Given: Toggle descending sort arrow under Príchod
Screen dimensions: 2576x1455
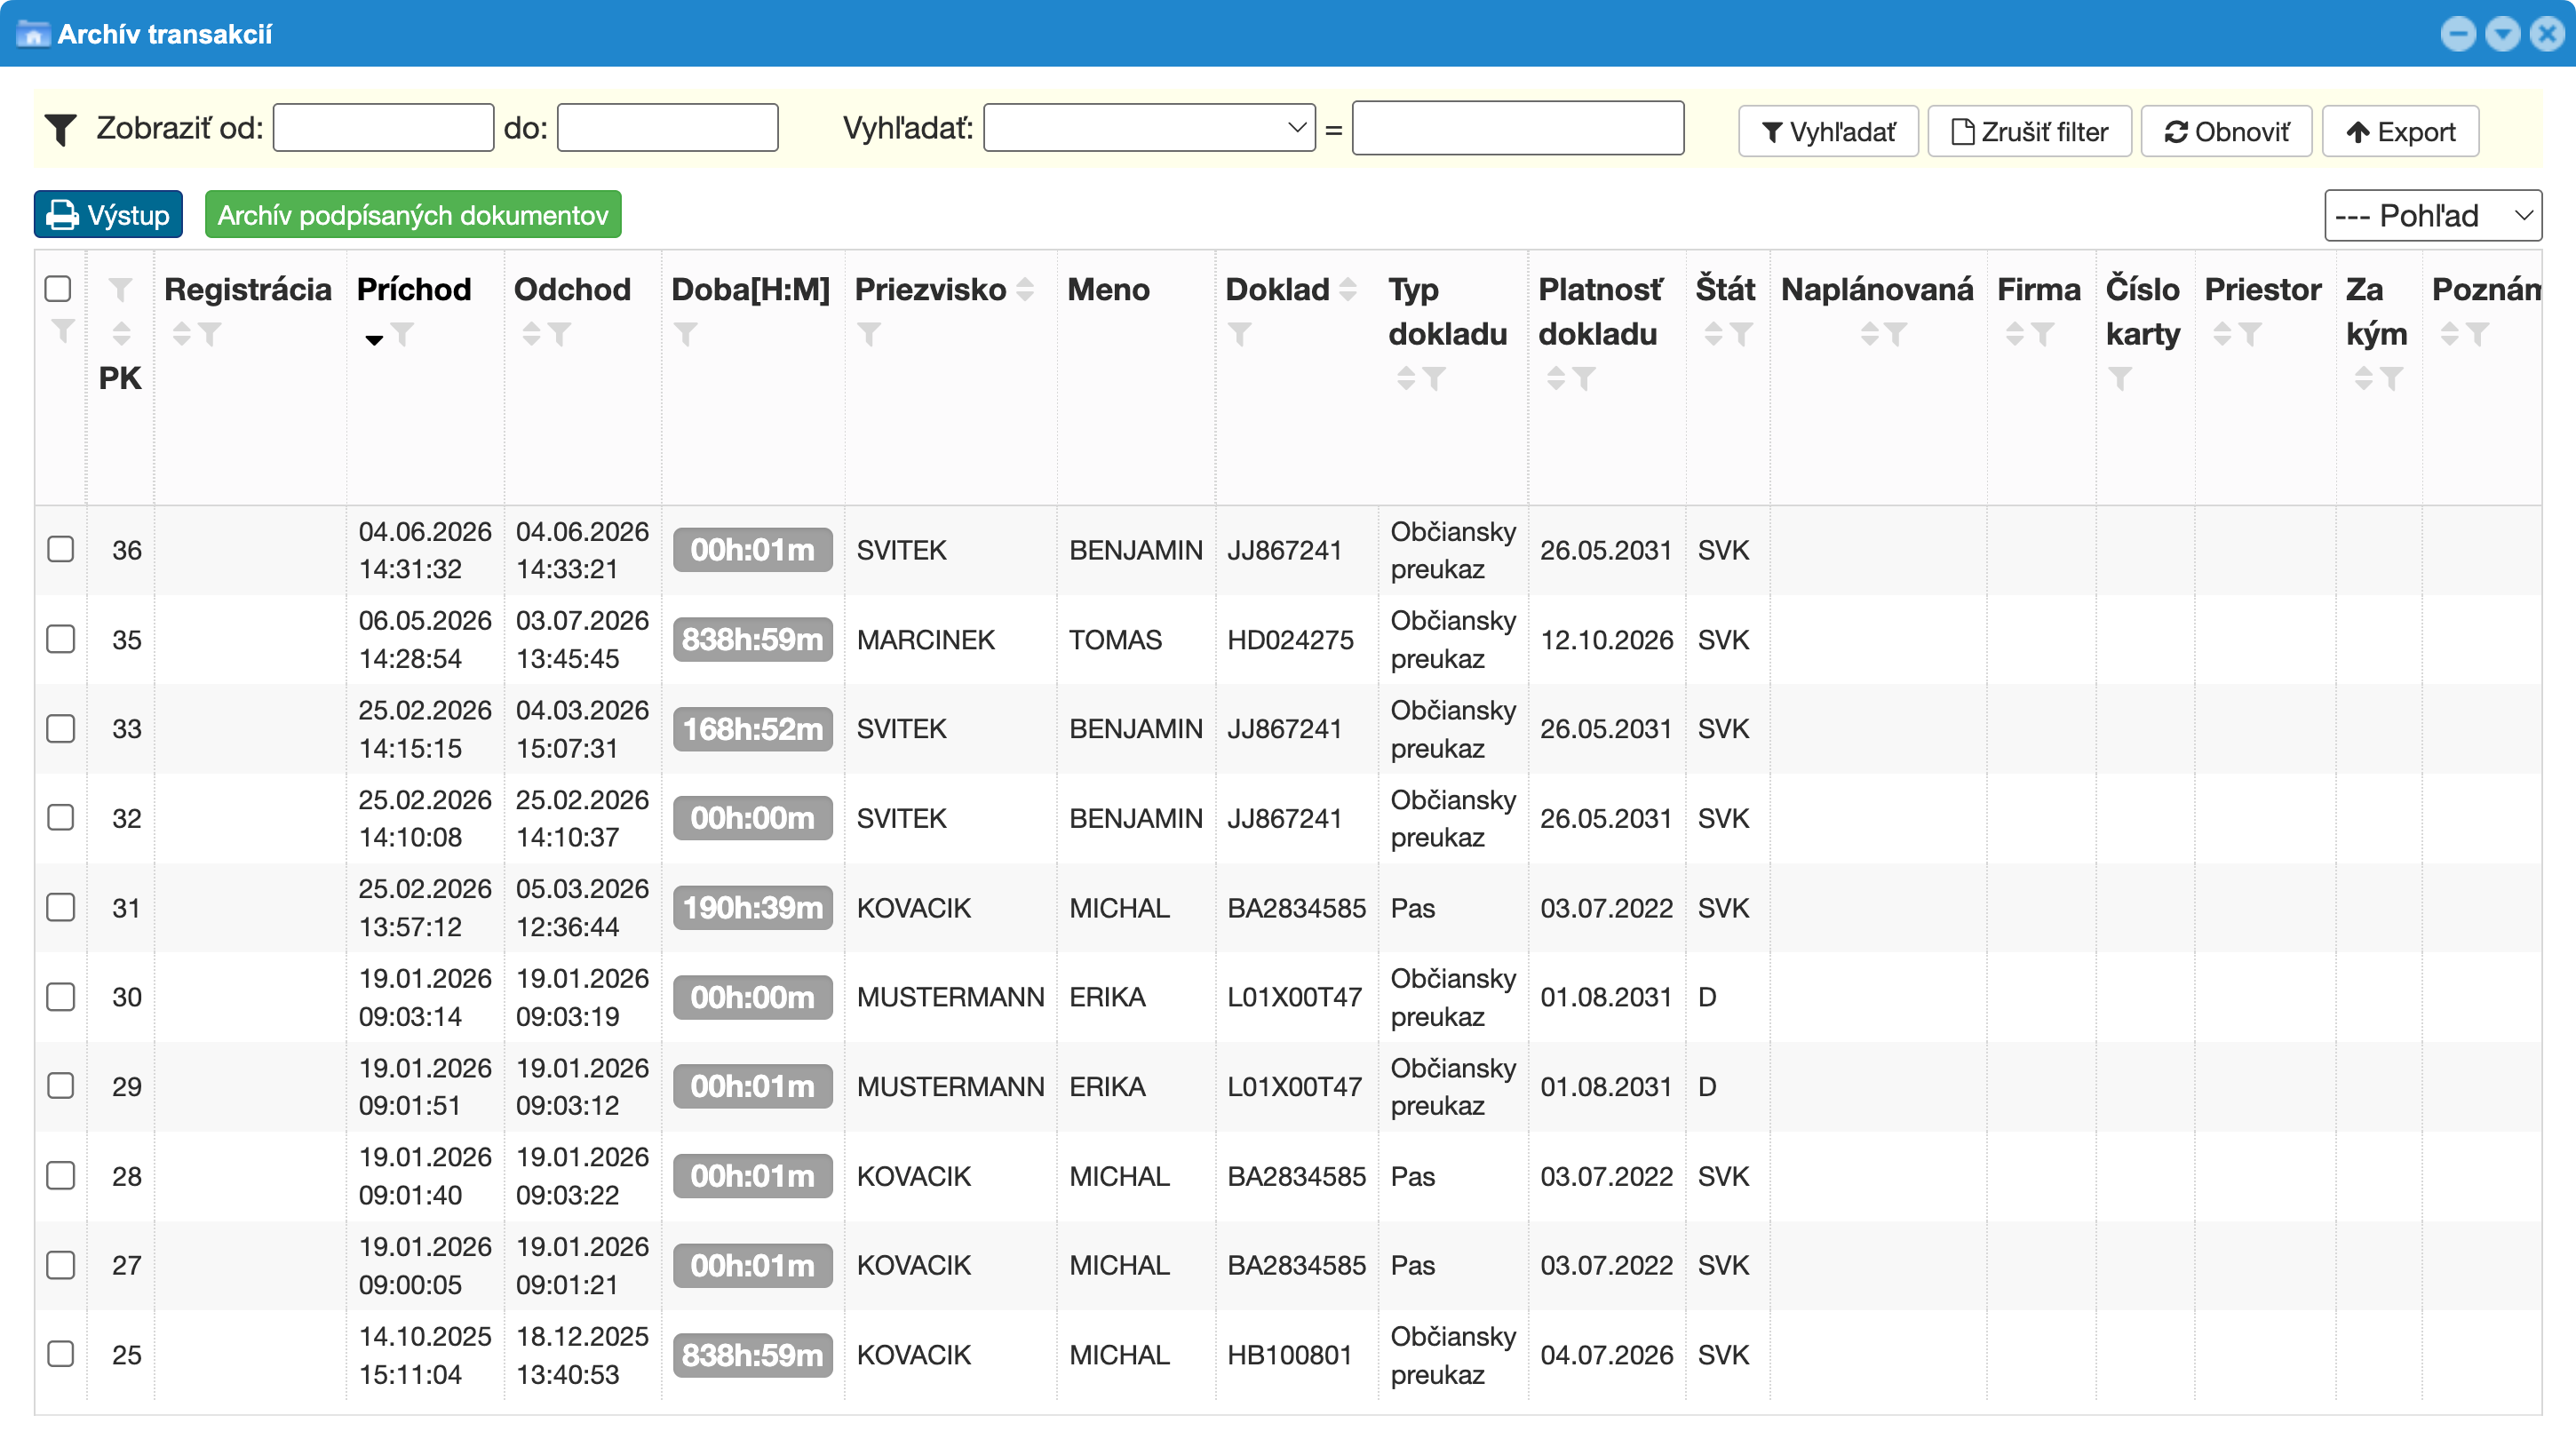Looking at the screenshot, I should [374, 340].
